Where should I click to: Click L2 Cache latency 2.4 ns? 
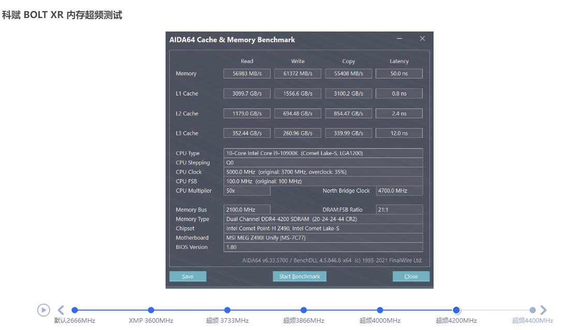pos(399,113)
